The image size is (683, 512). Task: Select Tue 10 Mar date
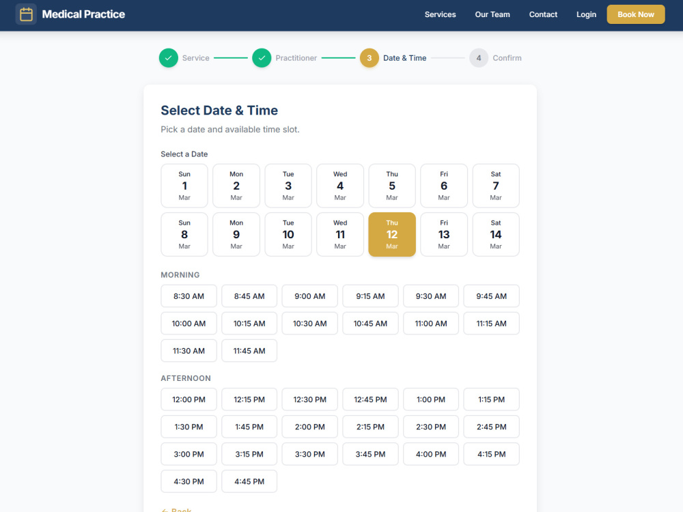[288, 235]
